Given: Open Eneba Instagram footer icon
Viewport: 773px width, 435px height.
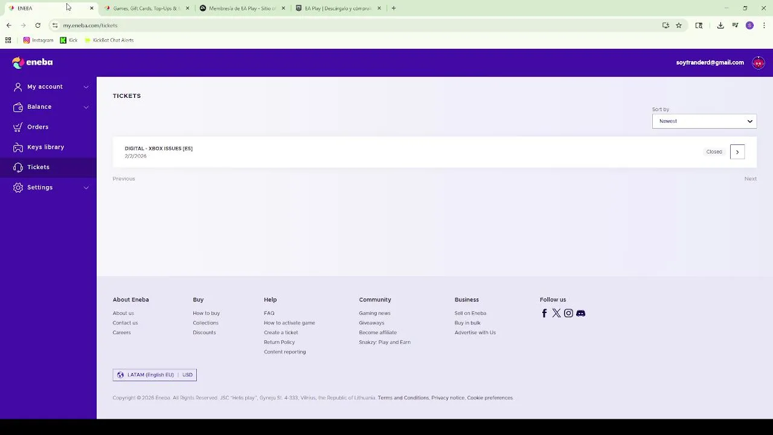Looking at the screenshot, I should [x=568, y=313].
